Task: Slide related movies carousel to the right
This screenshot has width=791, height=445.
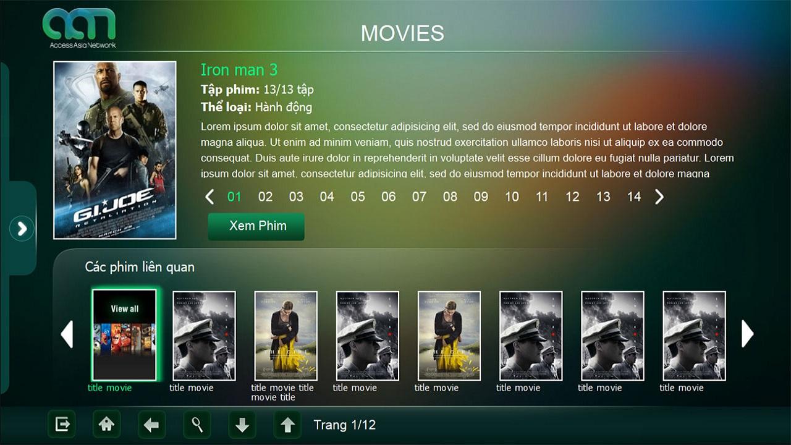Action: pos(748,334)
